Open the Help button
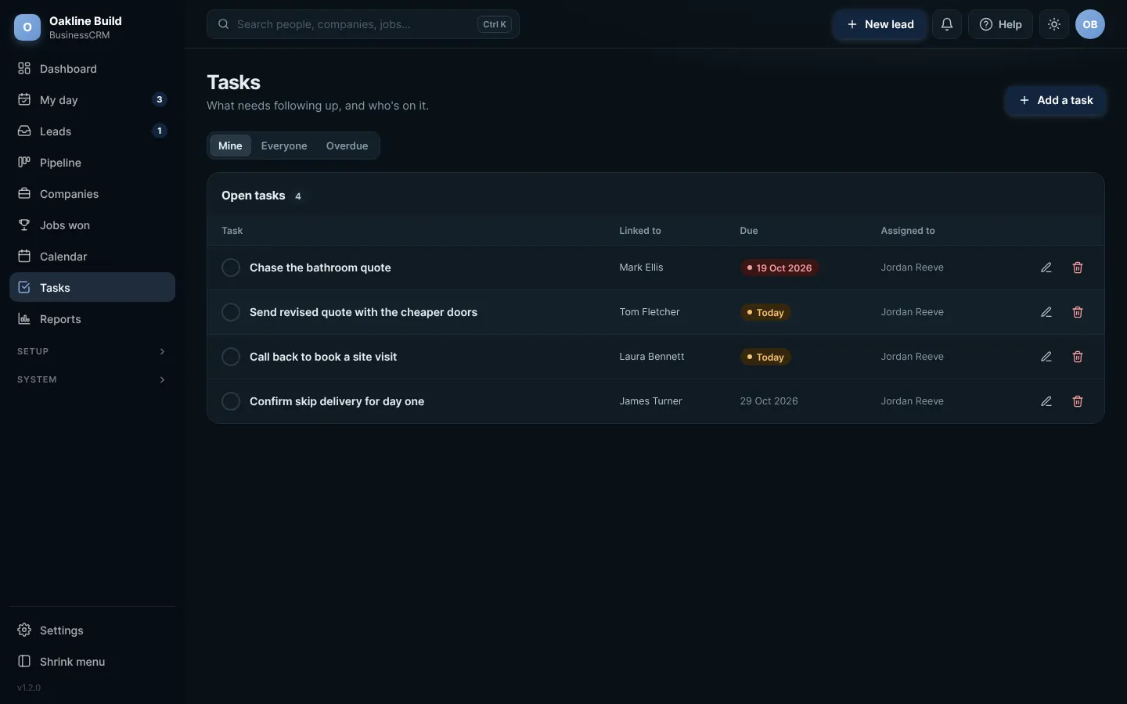The image size is (1127, 704). coord(1000,24)
